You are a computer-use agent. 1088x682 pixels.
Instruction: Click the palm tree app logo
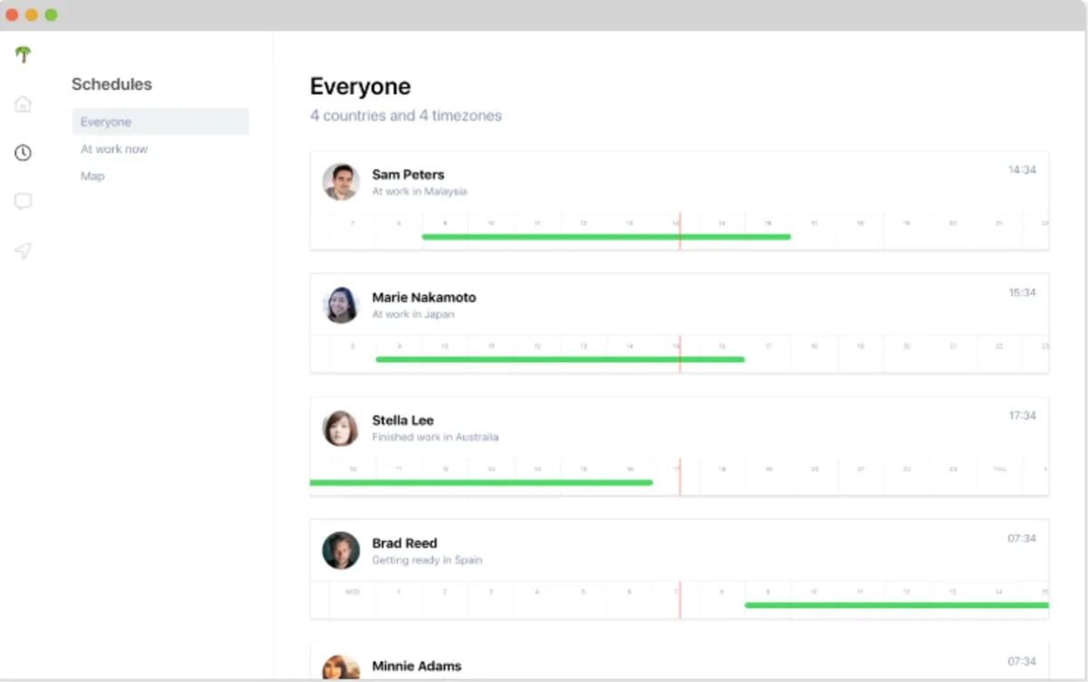24,54
